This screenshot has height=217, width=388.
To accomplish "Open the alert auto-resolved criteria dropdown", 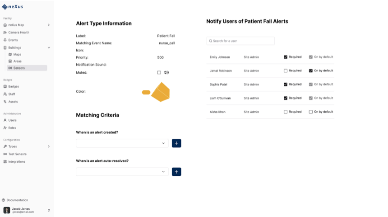I will (x=122, y=172).
